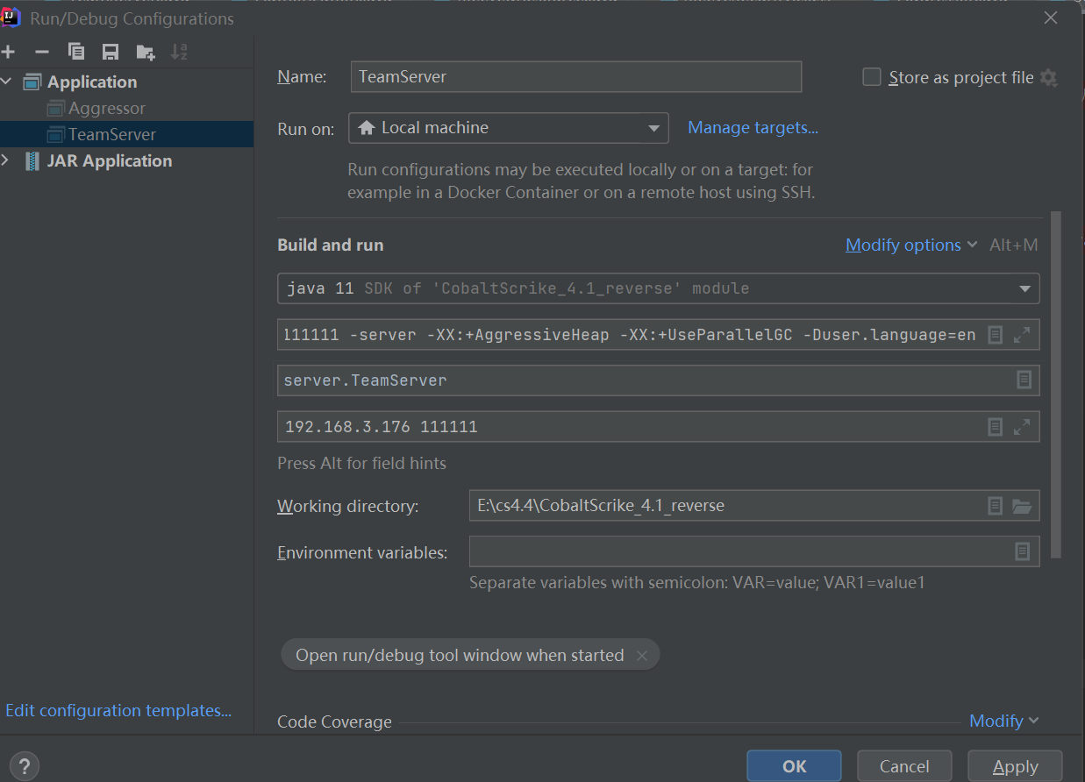Viewport: 1085px width, 782px height.
Task: Insert macro into working directory field
Action: tap(995, 505)
